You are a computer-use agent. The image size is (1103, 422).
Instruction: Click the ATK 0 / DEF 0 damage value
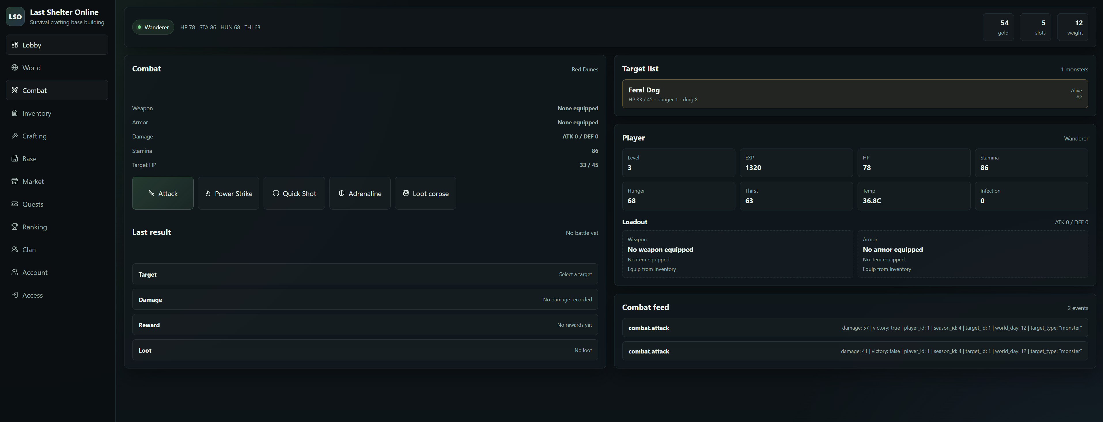pos(580,136)
